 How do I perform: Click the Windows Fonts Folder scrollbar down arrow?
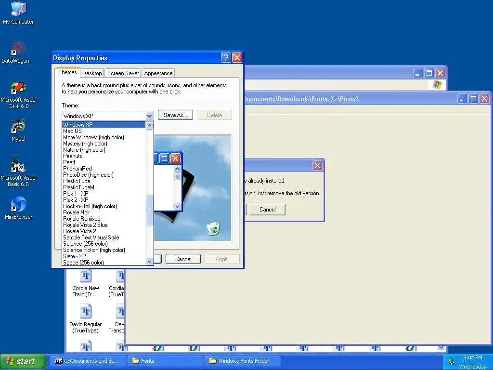coord(441,348)
